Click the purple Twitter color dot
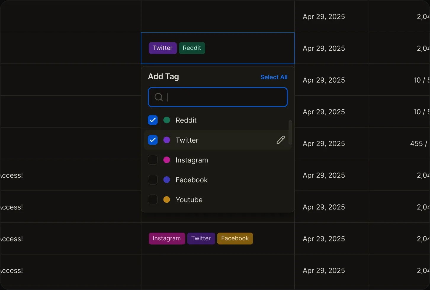The image size is (430, 290). 167,140
